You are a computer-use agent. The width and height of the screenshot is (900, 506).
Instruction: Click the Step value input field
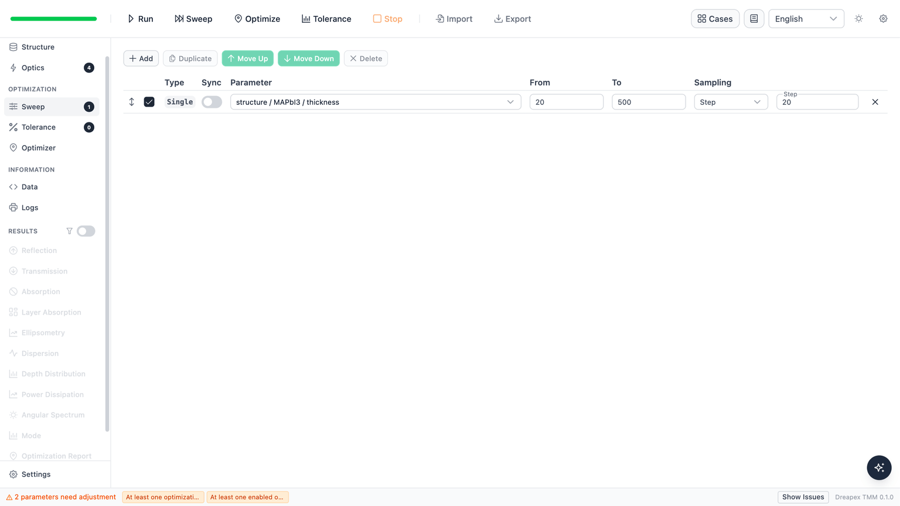(817, 102)
